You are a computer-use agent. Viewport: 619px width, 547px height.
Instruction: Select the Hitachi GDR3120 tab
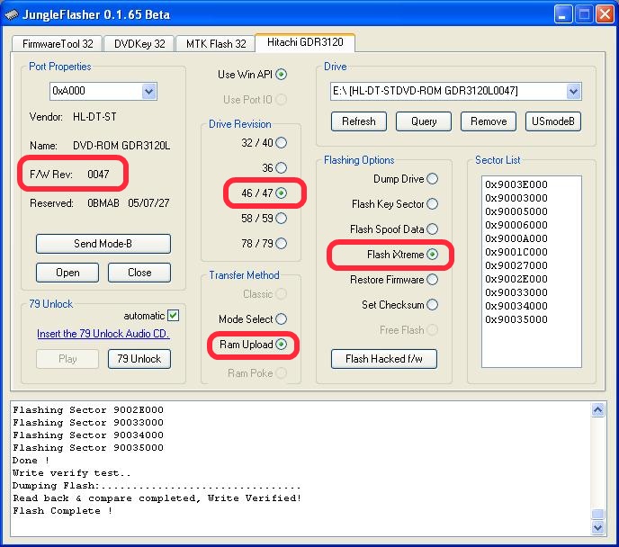(x=305, y=42)
